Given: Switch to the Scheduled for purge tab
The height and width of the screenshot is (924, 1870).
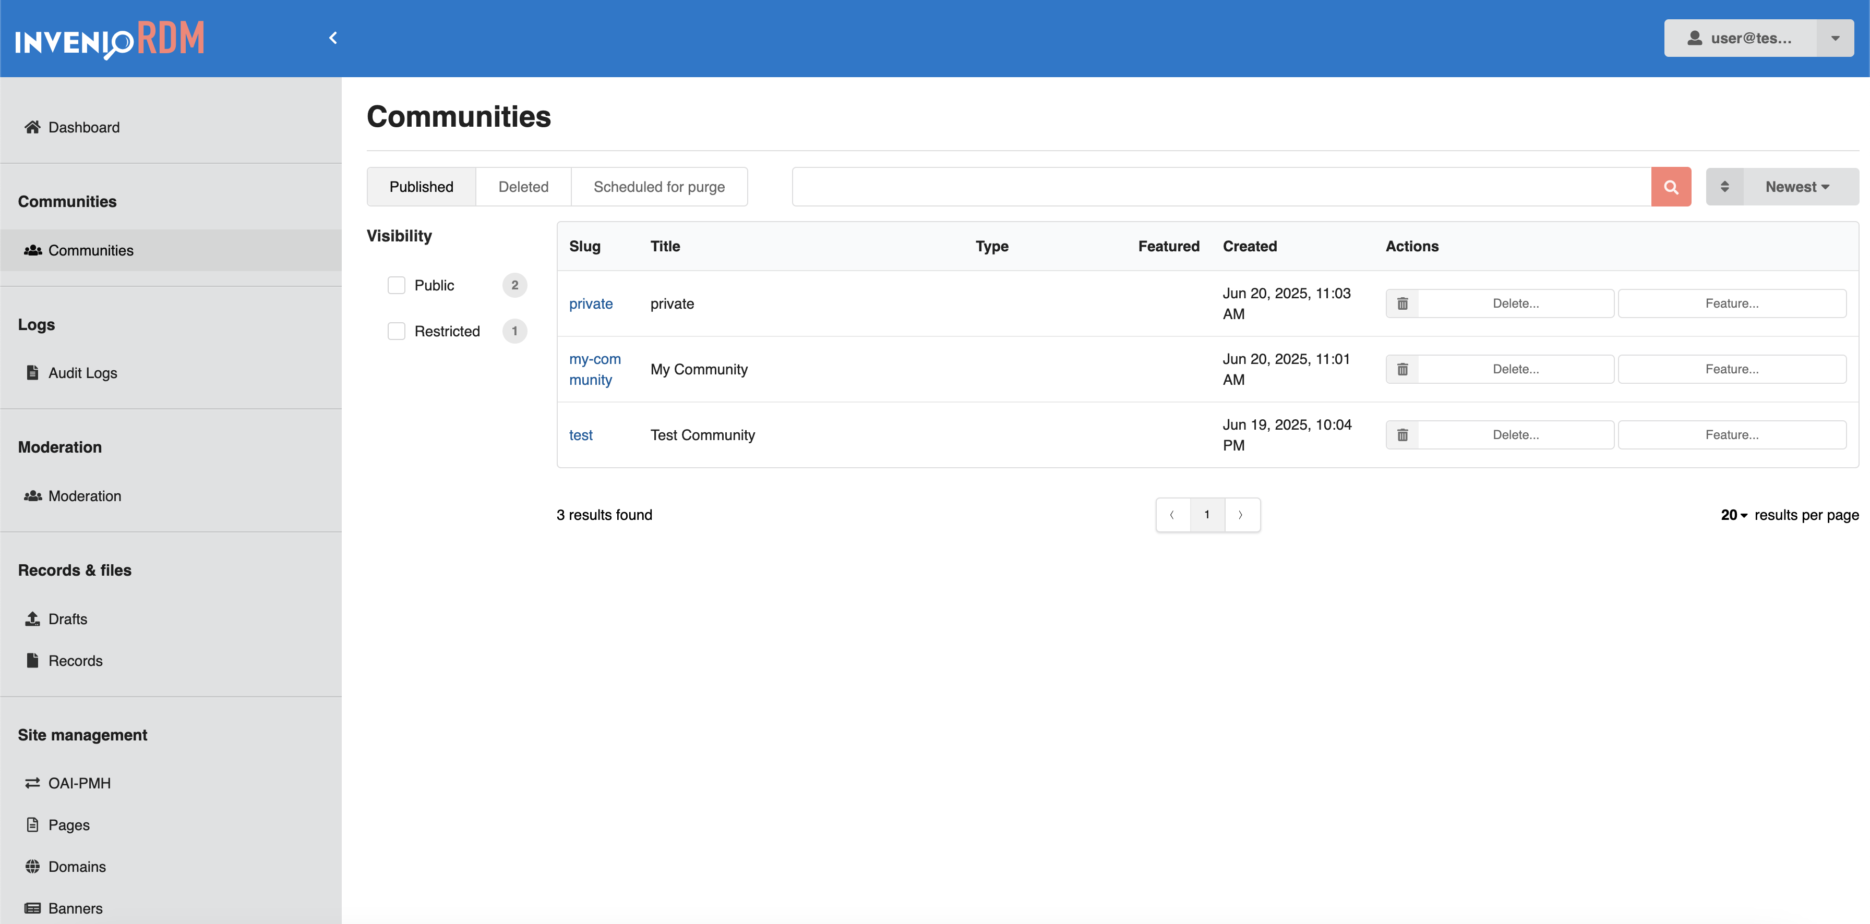Looking at the screenshot, I should pyautogui.click(x=659, y=187).
